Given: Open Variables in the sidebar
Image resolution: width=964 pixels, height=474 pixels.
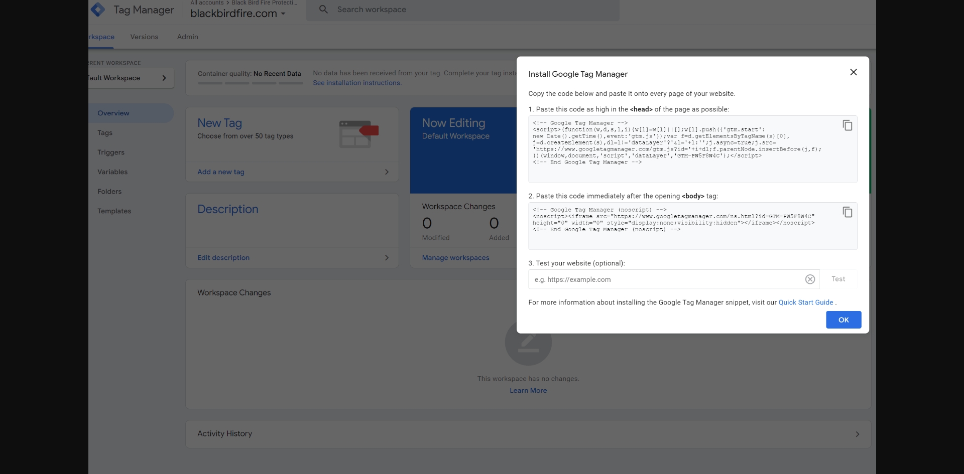Looking at the screenshot, I should pyautogui.click(x=112, y=172).
